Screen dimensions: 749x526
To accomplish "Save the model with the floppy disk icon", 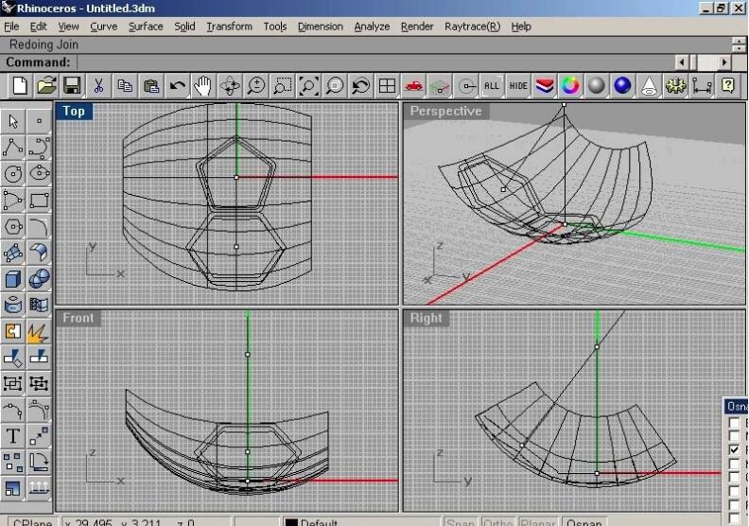I will click(x=72, y=86).
